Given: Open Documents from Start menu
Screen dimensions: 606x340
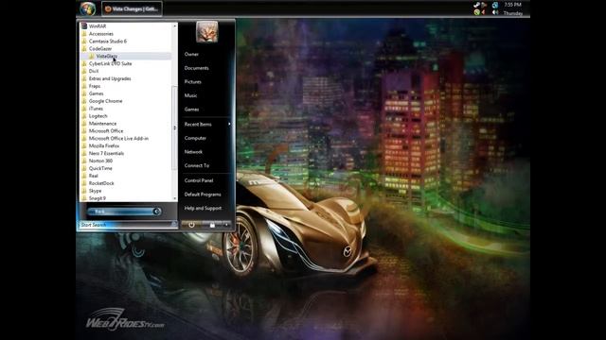Looking at the screenshot, I should [196, 68].
